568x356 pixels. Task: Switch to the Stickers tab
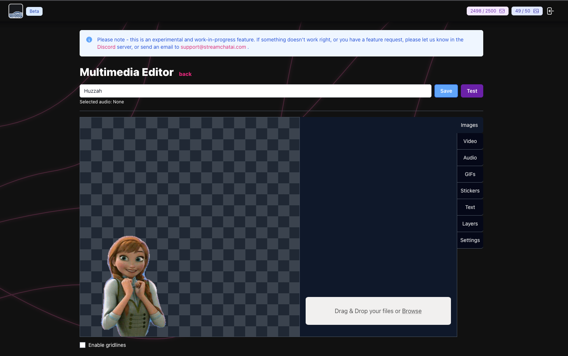(470, 191)
